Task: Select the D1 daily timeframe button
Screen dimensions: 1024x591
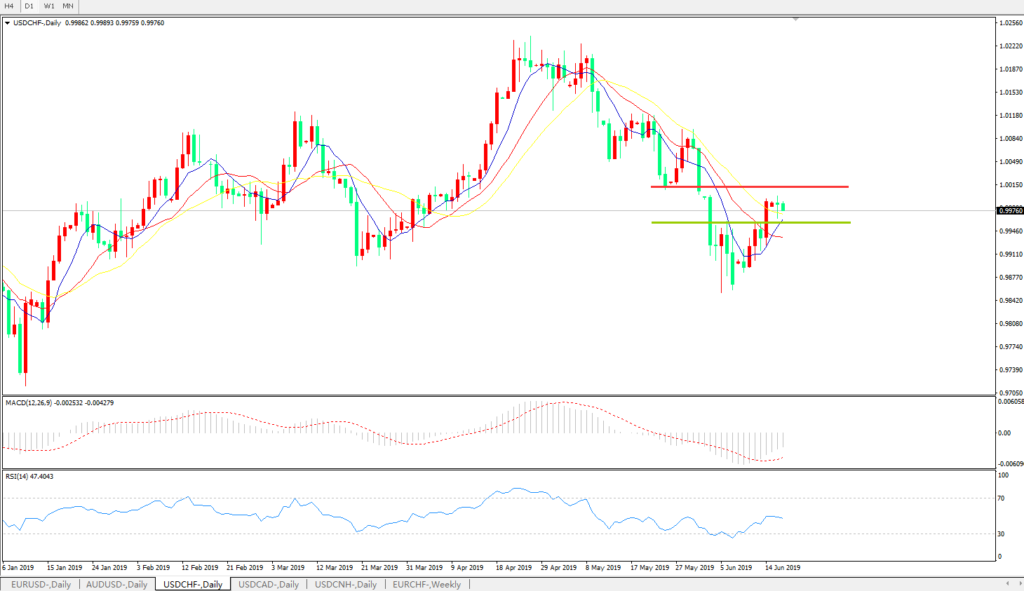Action: (x=29, y=6)
